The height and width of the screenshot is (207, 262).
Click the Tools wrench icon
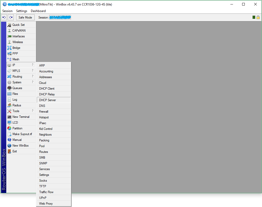9,111
